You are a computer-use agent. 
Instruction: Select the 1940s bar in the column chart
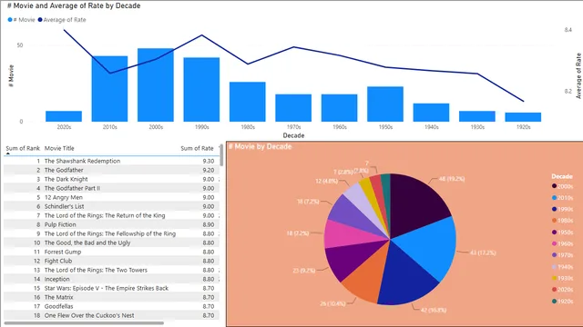pos(431,113)
